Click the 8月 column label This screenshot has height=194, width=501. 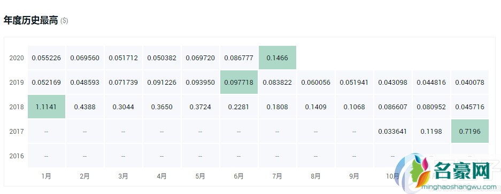click(x=315, y=176)
